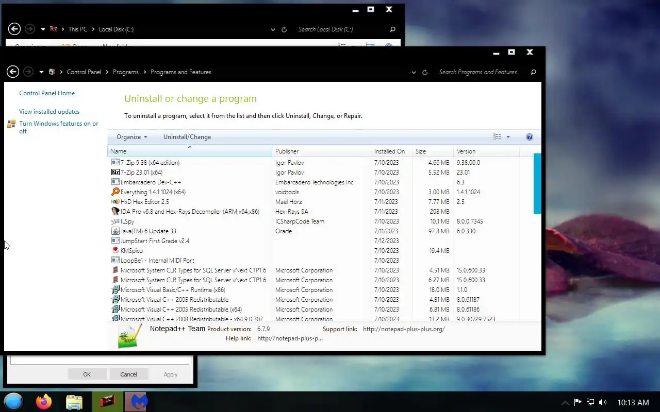The image size is (660, 412).
Task: Expand address history dropdown in Local Disk window
Action: tap(273, 30)
